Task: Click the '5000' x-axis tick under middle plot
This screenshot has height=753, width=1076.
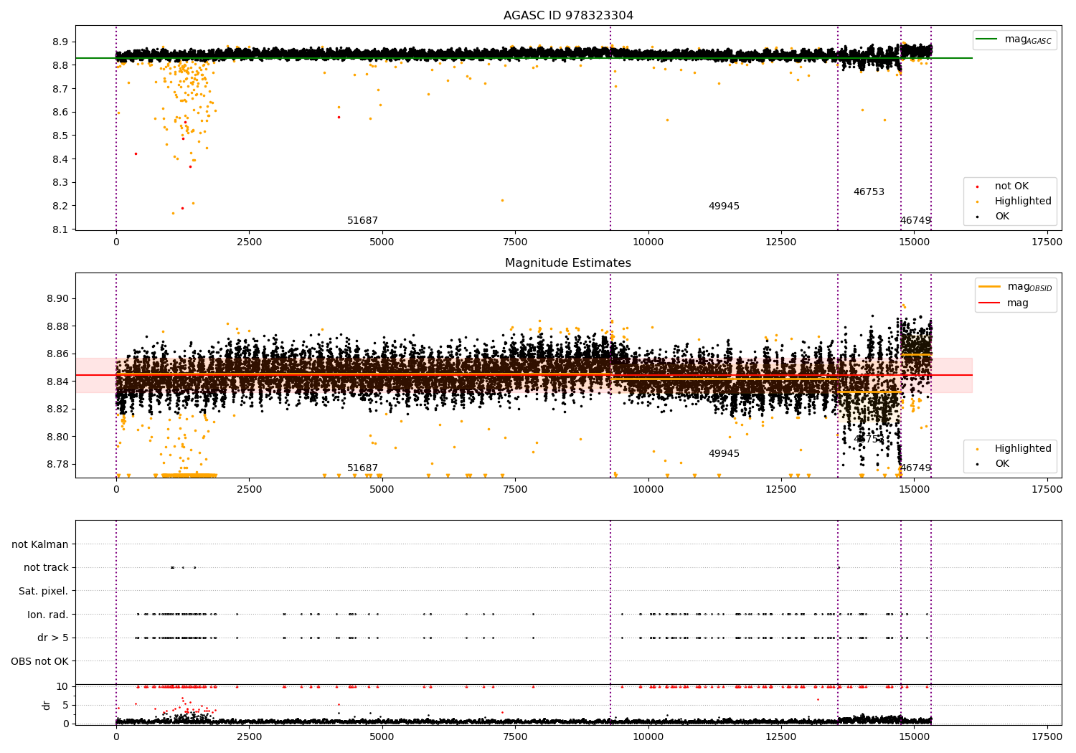Action: pos(382,490)
